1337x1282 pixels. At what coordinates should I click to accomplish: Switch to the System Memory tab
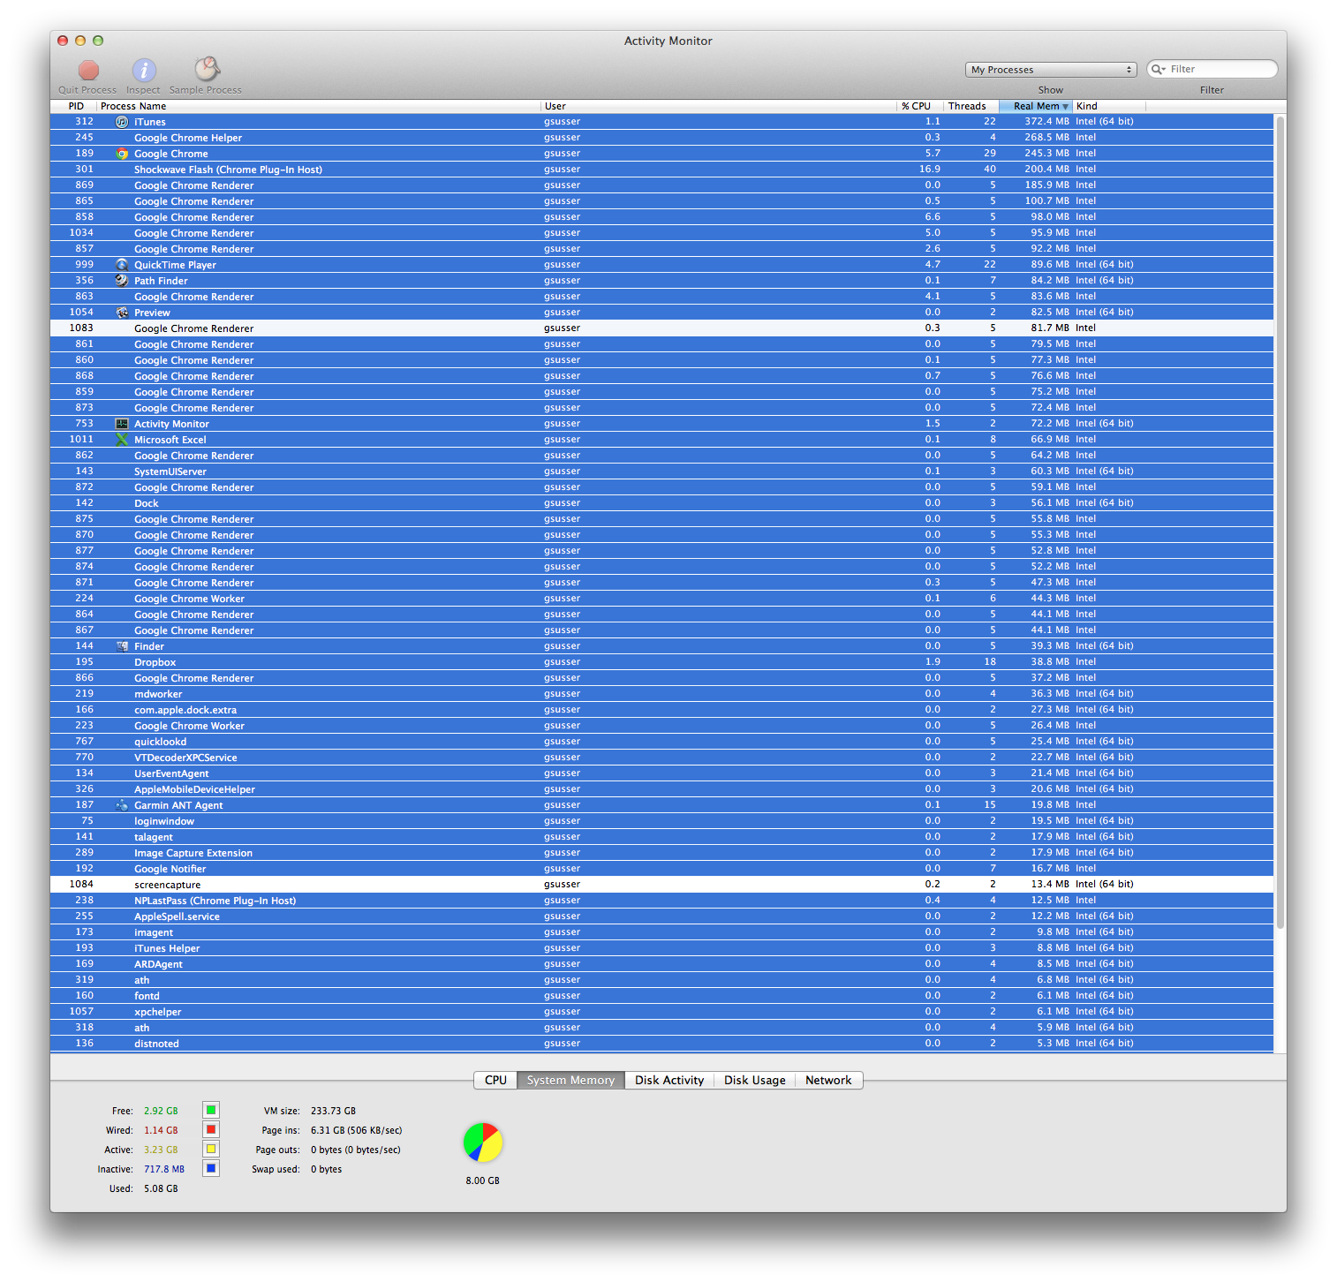(570, 1080)
